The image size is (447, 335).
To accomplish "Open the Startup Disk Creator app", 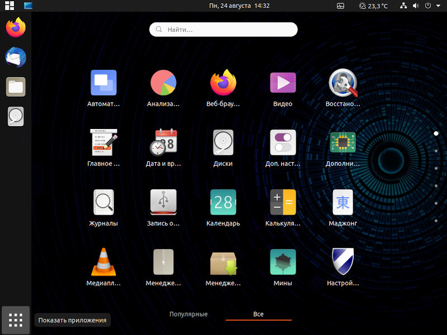I will pos(163,203).
